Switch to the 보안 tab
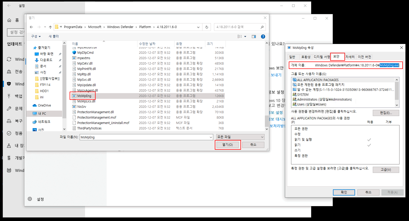 coord(336,56)
